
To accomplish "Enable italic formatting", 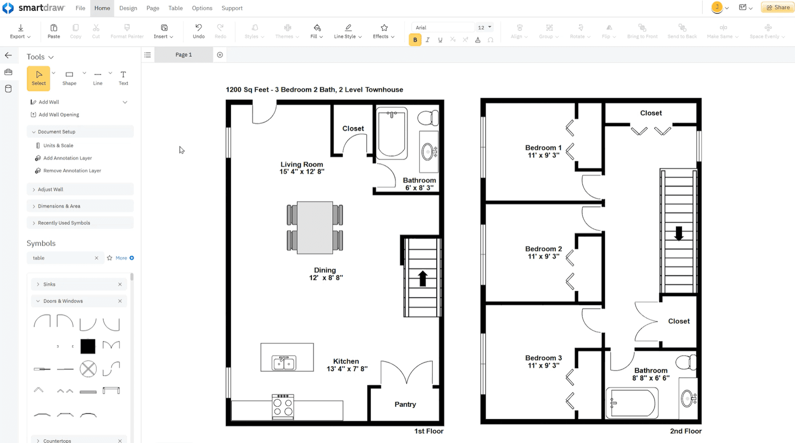I will (x=427, y=39).
